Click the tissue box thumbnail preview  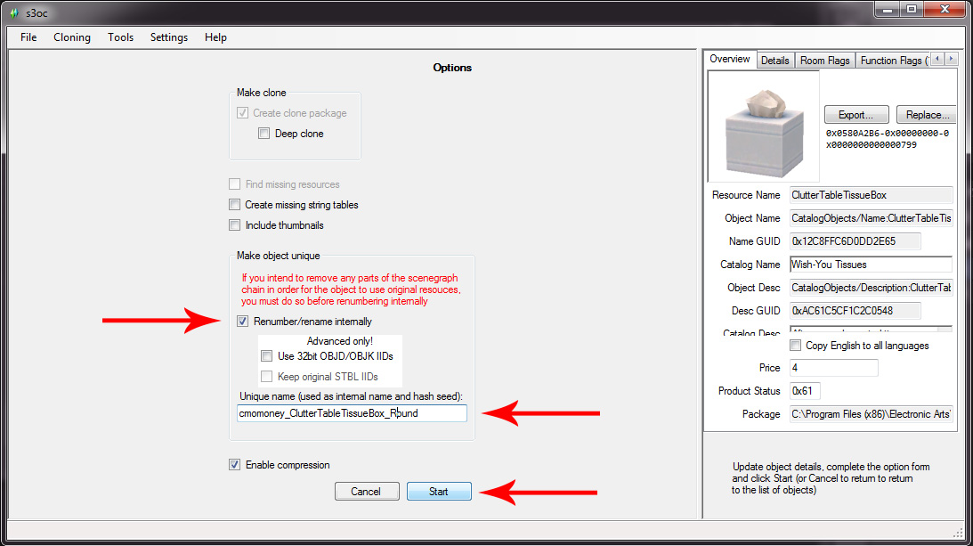(x=763, y=126)
